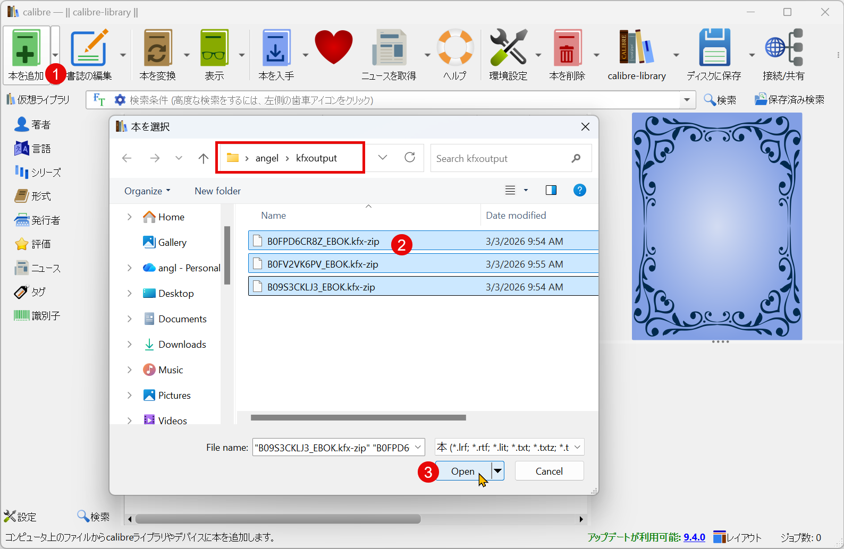The image size is (844, 549).
Task: Select the Authors (著者) category in sidebar
Action: coord(33,125)
